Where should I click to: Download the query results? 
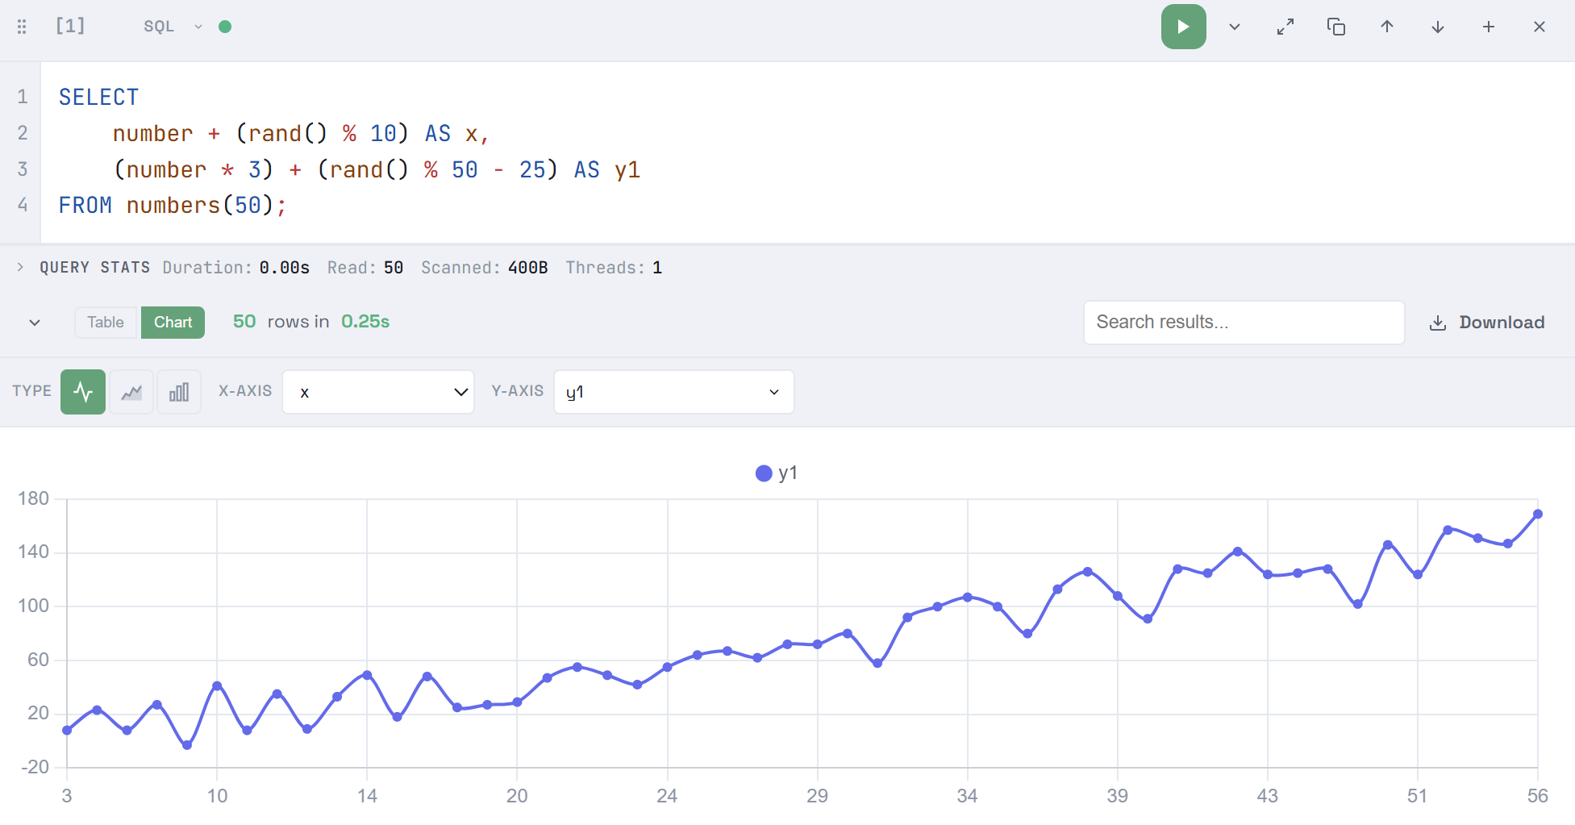coord(1487,323)
